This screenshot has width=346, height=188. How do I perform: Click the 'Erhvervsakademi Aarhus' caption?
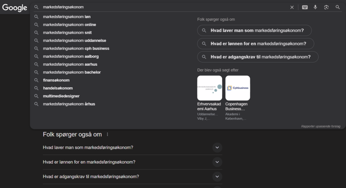point(209,107)
